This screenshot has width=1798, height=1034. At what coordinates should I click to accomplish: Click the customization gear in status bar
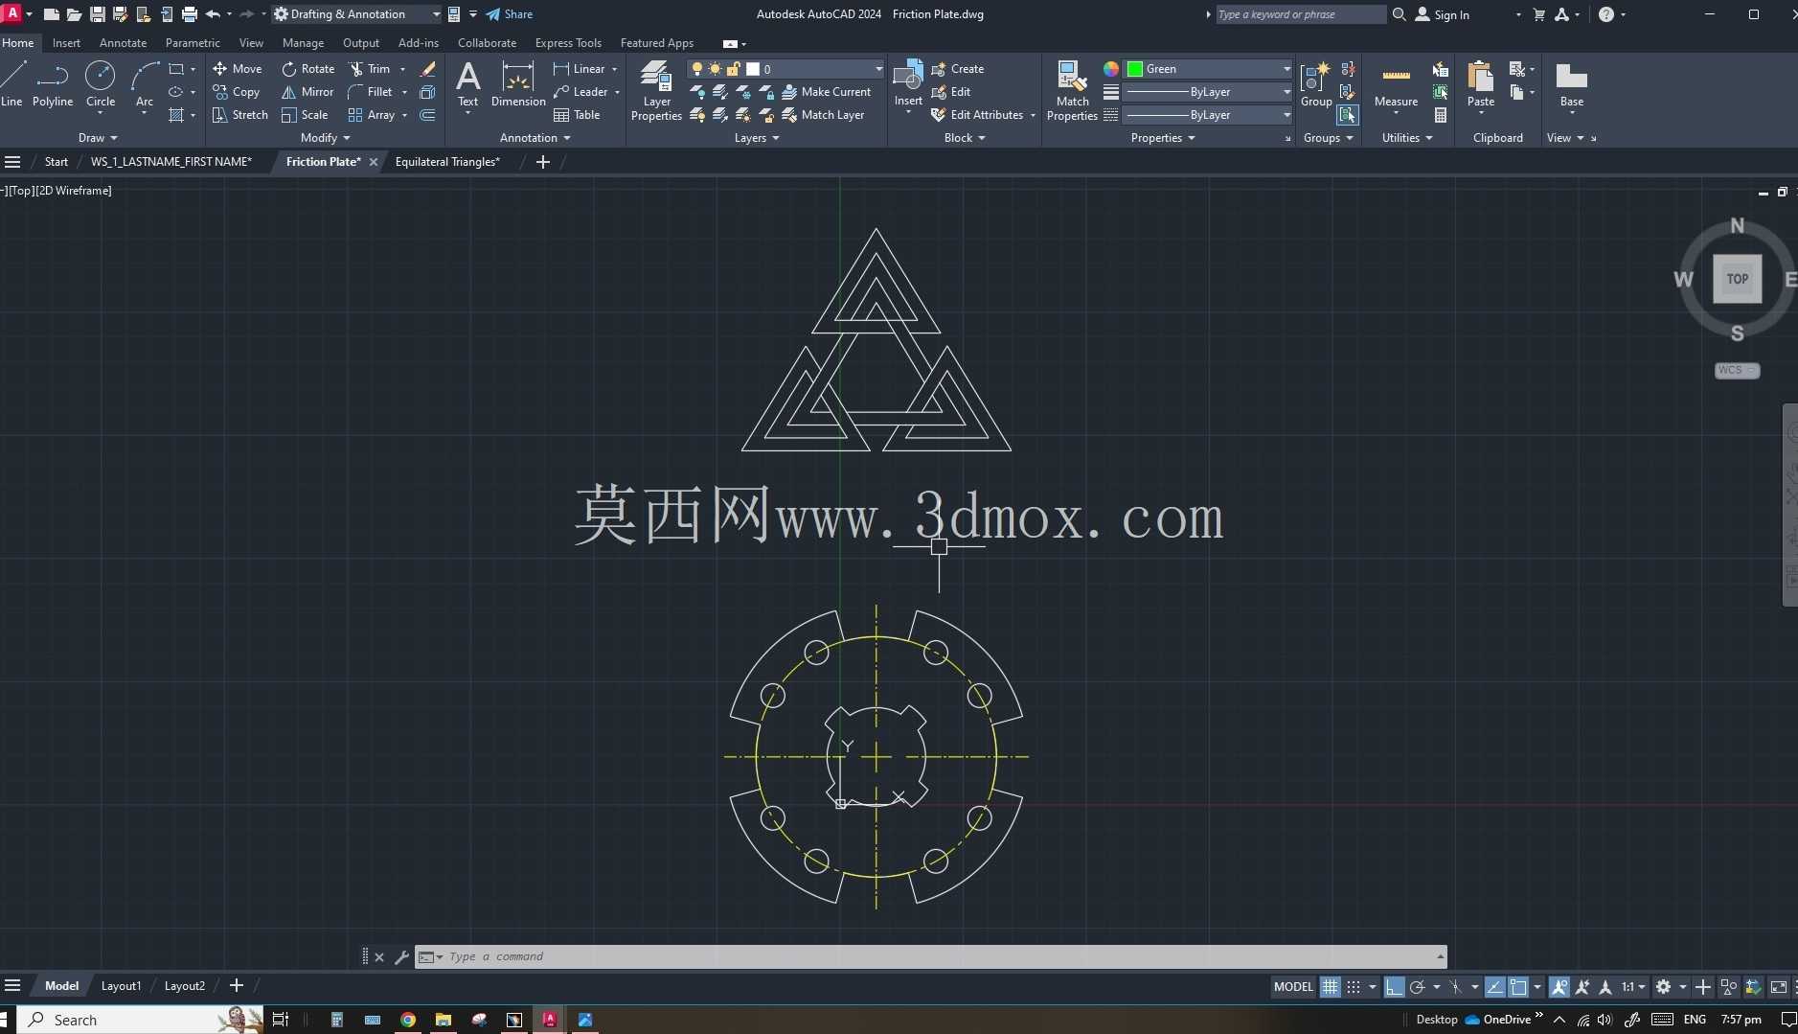click(1663, 986)
